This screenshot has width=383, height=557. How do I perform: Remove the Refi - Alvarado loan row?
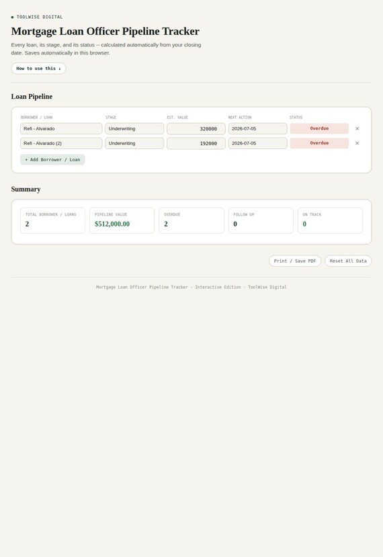[x=357, y=128]
